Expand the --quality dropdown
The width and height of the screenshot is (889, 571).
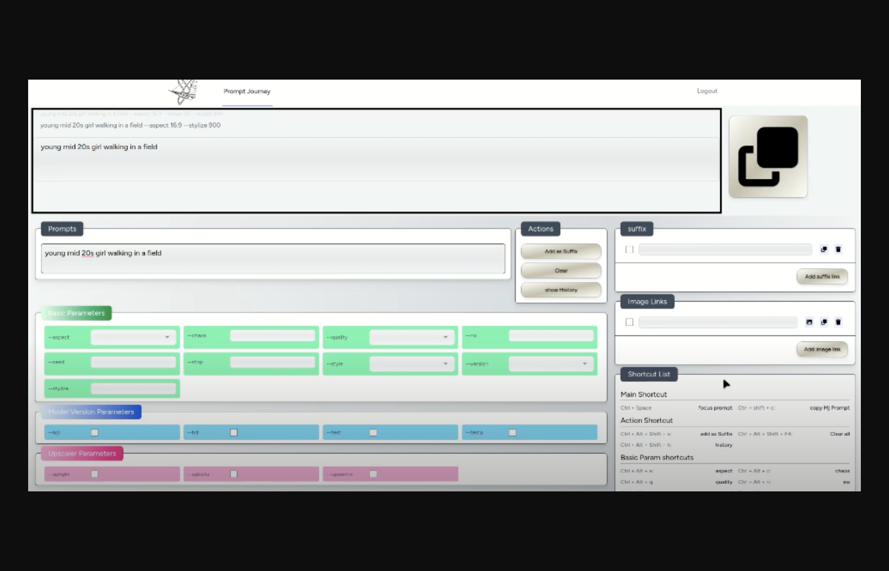click(412, 337)
